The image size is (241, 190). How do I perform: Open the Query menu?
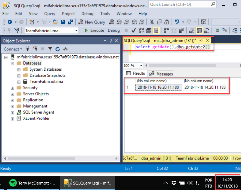point(50,14)
